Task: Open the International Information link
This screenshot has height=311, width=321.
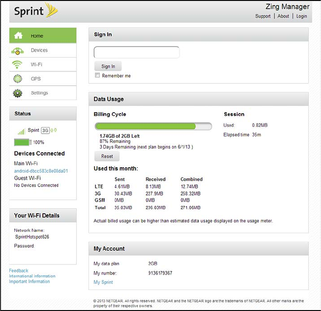Action: coord(32,276)
